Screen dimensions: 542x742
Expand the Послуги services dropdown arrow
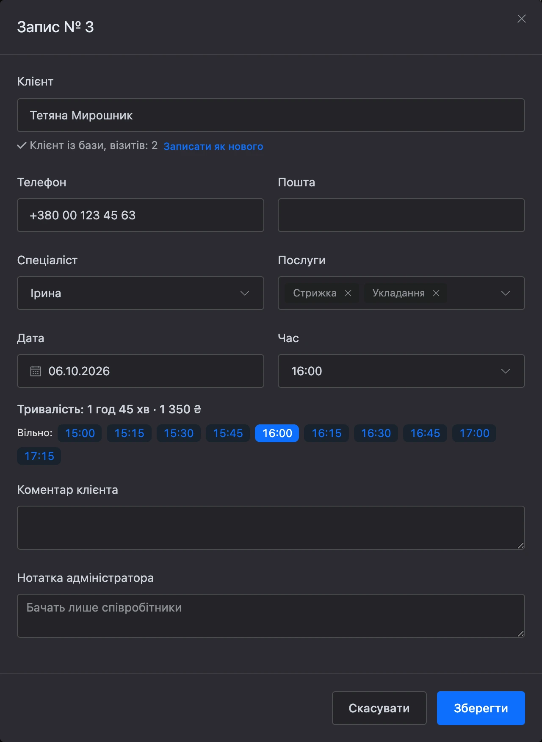coord(506,293)
